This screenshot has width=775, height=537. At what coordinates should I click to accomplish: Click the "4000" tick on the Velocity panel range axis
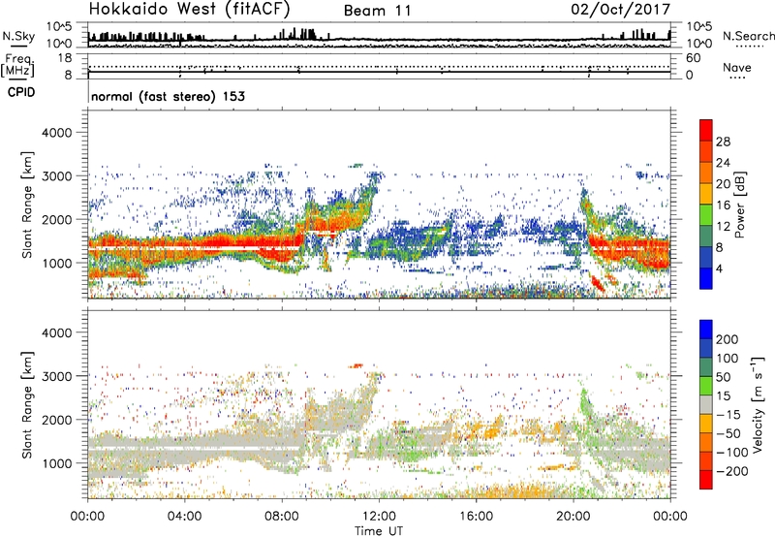pyautogui.click(x=56, y=332)
